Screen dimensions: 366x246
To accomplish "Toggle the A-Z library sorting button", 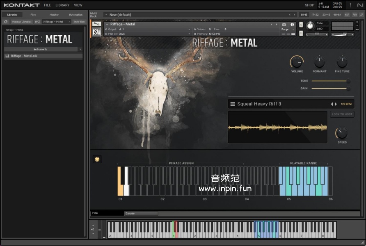I will click(x=37, y=22).
